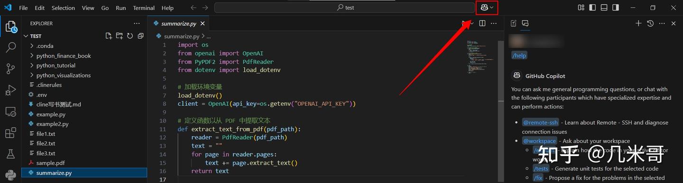The height and width of the screenshot is (183, 683).
Task: Click the /fix command link
Action: point(538,178)
